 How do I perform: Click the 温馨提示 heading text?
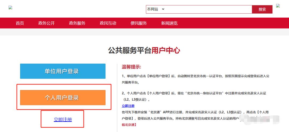coord(131,67)
